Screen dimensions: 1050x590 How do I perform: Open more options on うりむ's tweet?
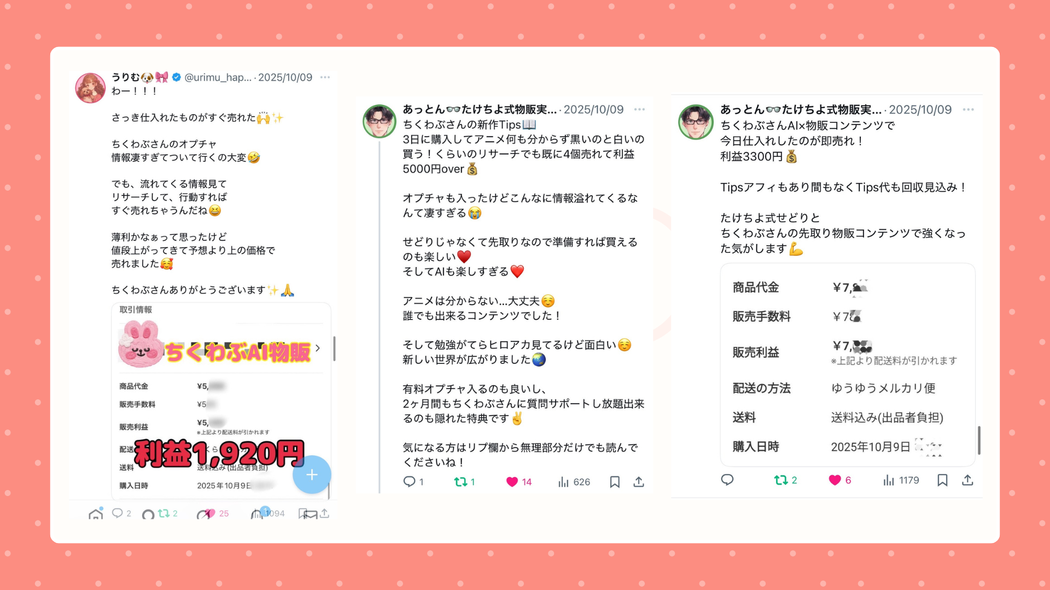coord(325,77)
